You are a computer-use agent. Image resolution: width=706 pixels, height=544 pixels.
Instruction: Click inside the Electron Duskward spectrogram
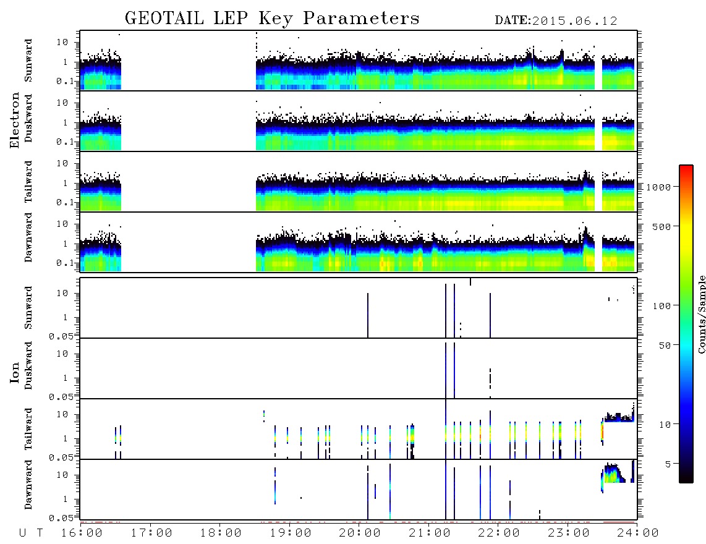click(x=359, y=121)
